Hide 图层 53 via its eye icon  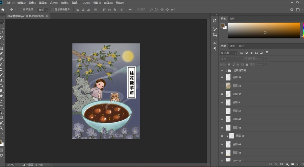click(x=222, y=94)
